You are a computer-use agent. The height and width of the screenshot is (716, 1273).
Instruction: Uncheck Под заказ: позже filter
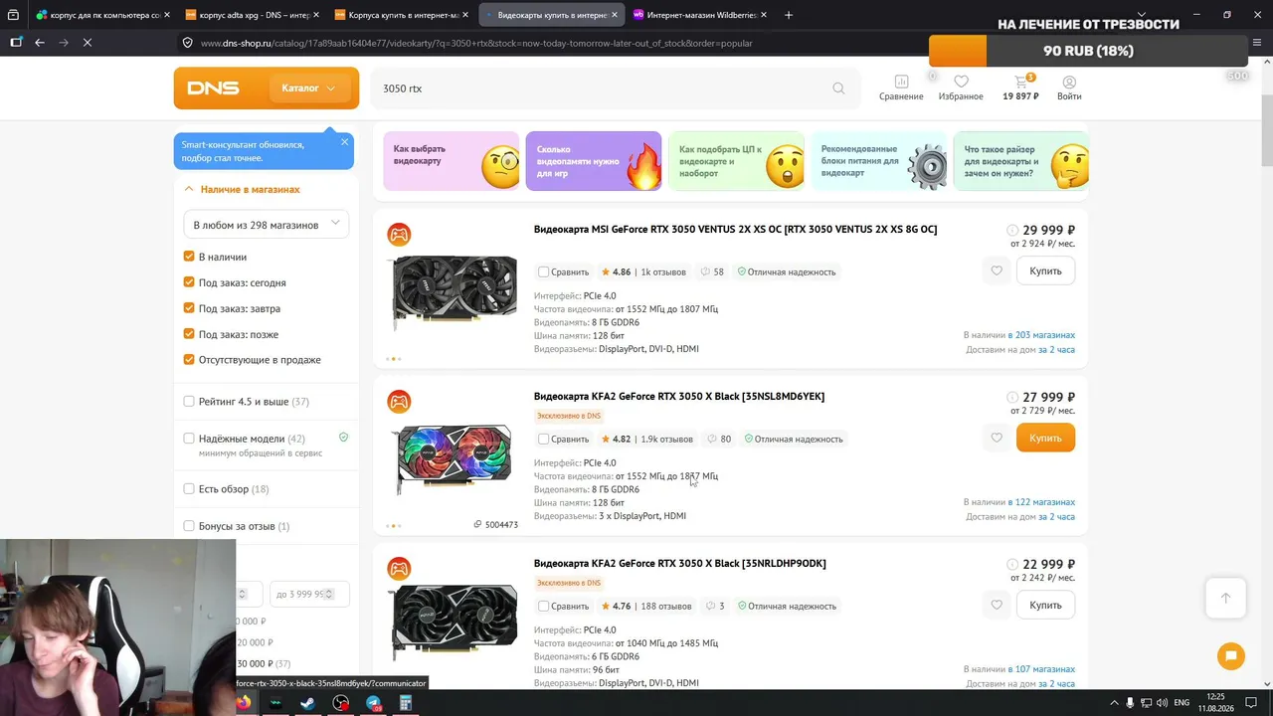click(x=189, y=334)
